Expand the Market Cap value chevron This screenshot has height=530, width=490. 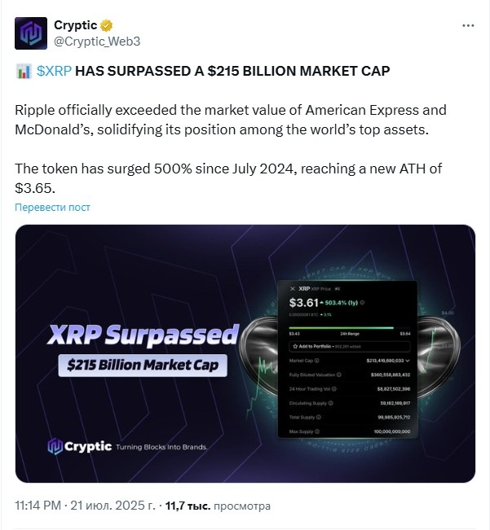point(408,361)
